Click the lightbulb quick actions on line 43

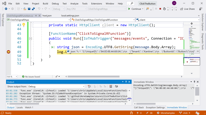[24, 25]
